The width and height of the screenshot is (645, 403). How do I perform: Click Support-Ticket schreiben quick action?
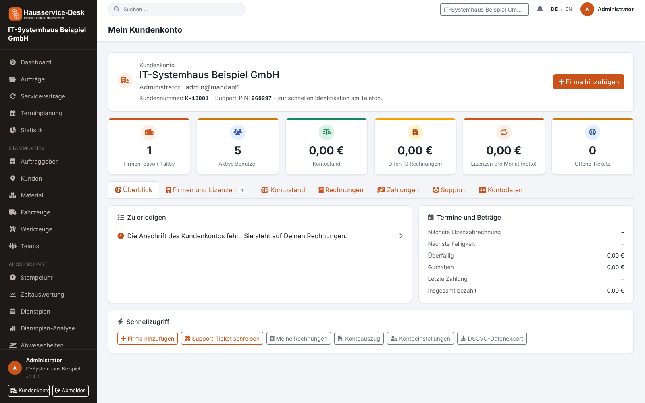[x=222, y=339]
